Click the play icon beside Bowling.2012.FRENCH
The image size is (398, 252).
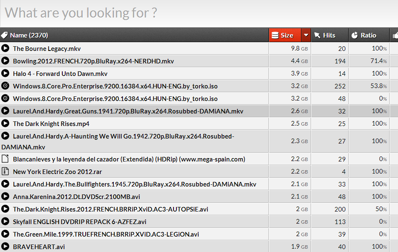pyautogui.click(x=5, y=61)
